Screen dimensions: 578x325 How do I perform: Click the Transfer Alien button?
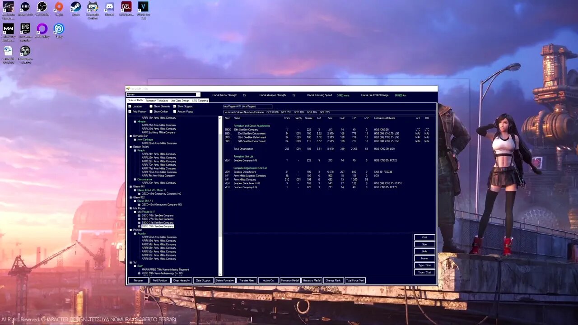[247, 280]
